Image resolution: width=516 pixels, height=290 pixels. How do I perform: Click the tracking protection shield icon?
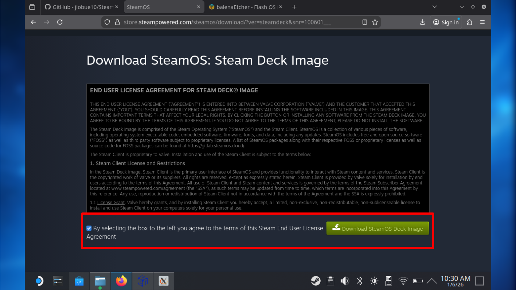tap(107, 22)
